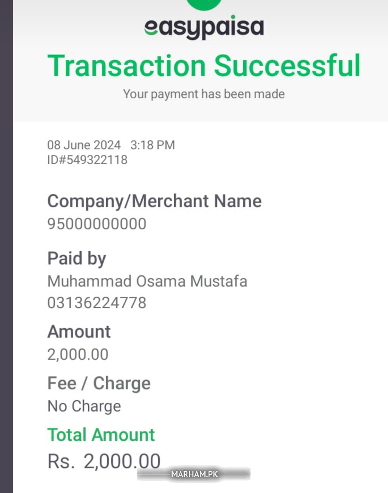The width and height of the screenshot is (388, 493).
Task: Select the 2,000.00 amount value
Action: pyautogui.click(x=78, y=355)
